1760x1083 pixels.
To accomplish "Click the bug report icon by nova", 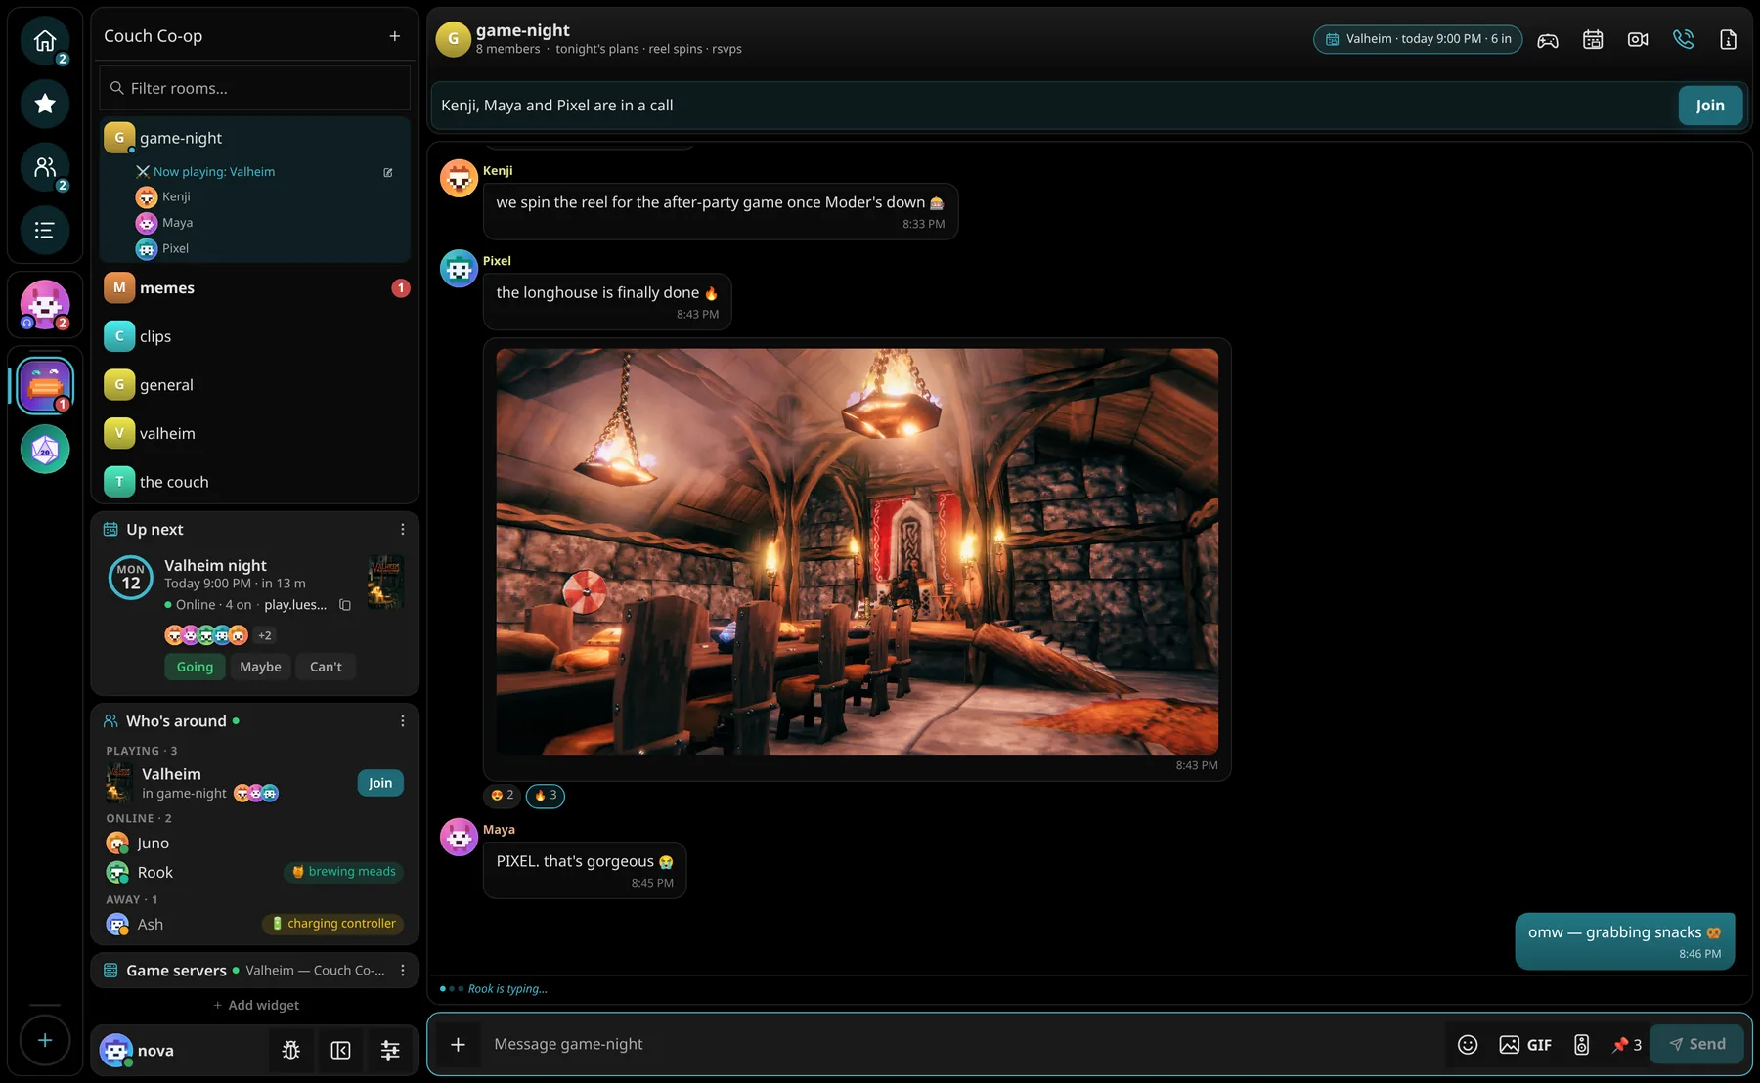I will click(291, 1051).
